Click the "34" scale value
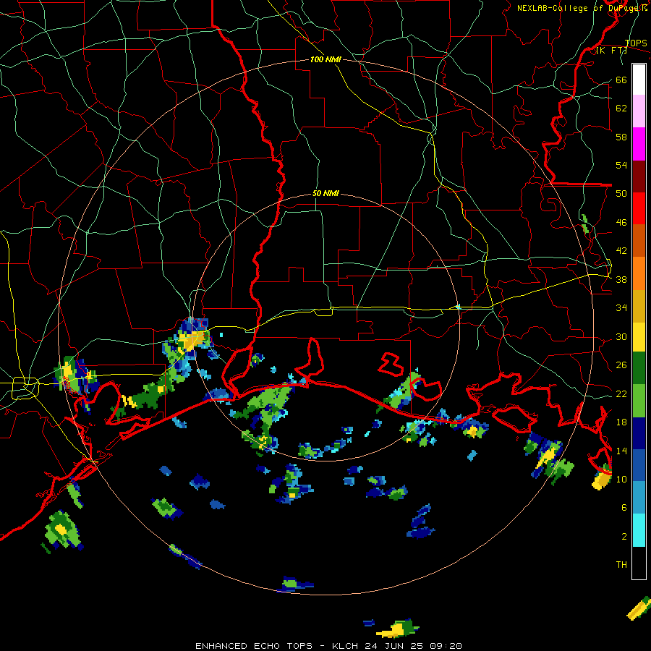Image resolution: width=651 pixels, height=651 pixels. (x=621, y=308)
